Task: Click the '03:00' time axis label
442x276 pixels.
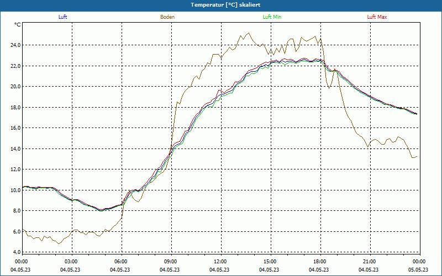Action: (72, 262)
